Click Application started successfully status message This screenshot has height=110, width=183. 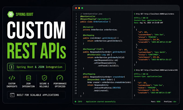(101, 102)
